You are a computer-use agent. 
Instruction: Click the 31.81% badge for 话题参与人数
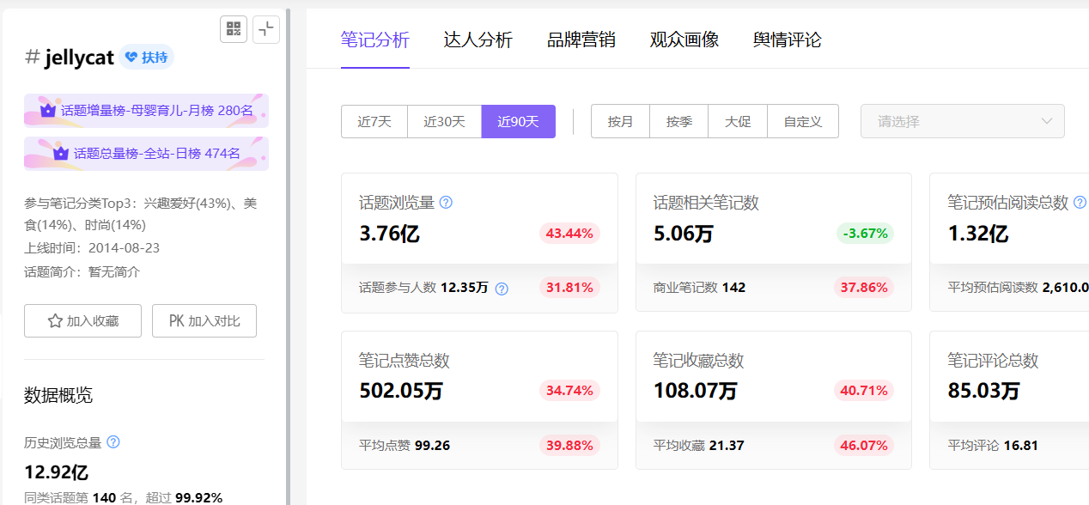click(x=570, y=288)
